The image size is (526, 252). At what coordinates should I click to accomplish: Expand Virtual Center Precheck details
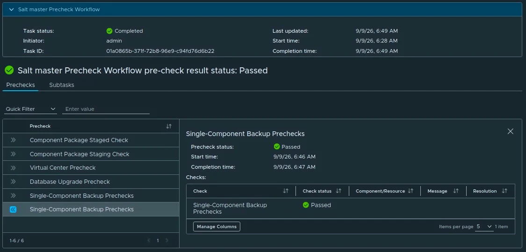(x=13, y=168)
